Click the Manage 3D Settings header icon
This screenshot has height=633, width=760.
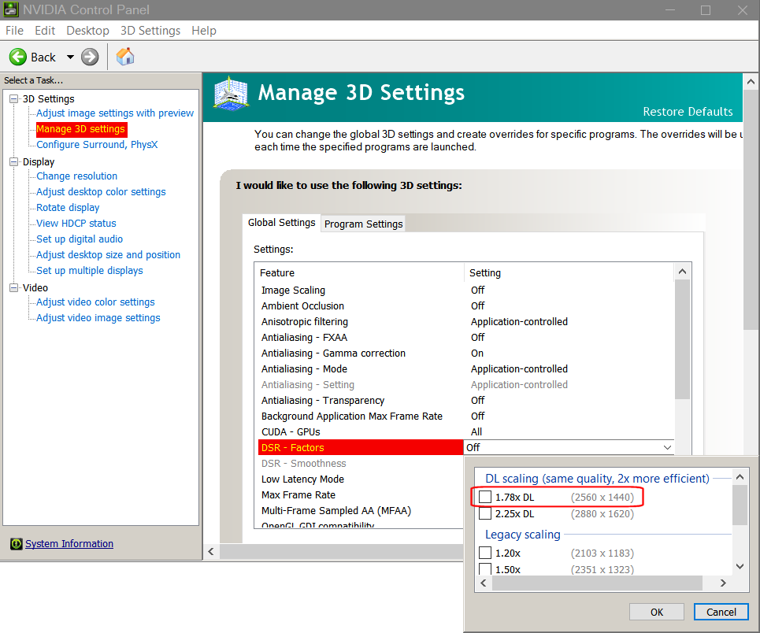click(x=232, y=94)
